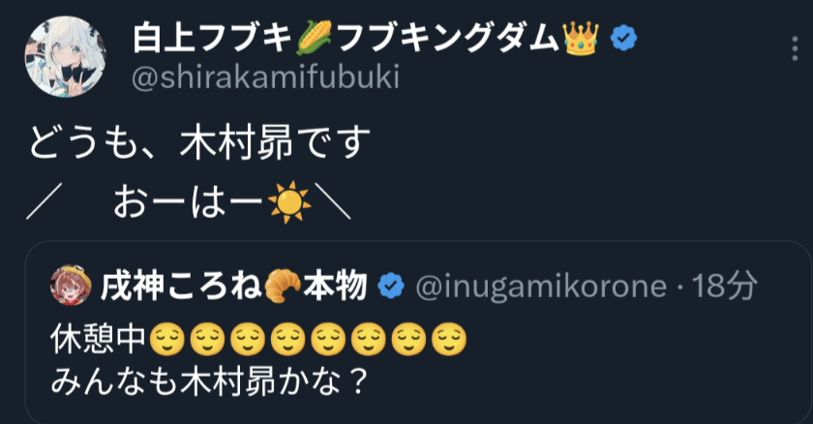This screenshot has height=424, width=813.
Task: Click the verified badge next to 本物
Action: 389,286
